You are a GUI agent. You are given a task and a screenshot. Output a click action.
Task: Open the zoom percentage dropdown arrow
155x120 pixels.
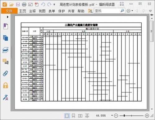[112, 115]
